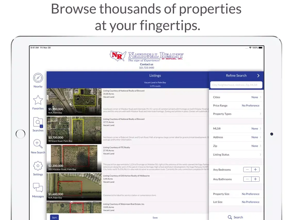Open the $1,600,000 listing thumbnail
Image resolution: width=293 pixels, height=220 pixels.
pos(74,187)
